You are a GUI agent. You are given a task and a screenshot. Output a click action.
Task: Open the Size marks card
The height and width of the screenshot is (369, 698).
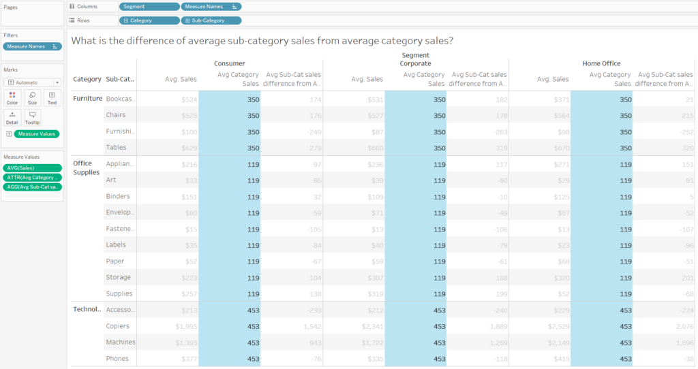32,98
